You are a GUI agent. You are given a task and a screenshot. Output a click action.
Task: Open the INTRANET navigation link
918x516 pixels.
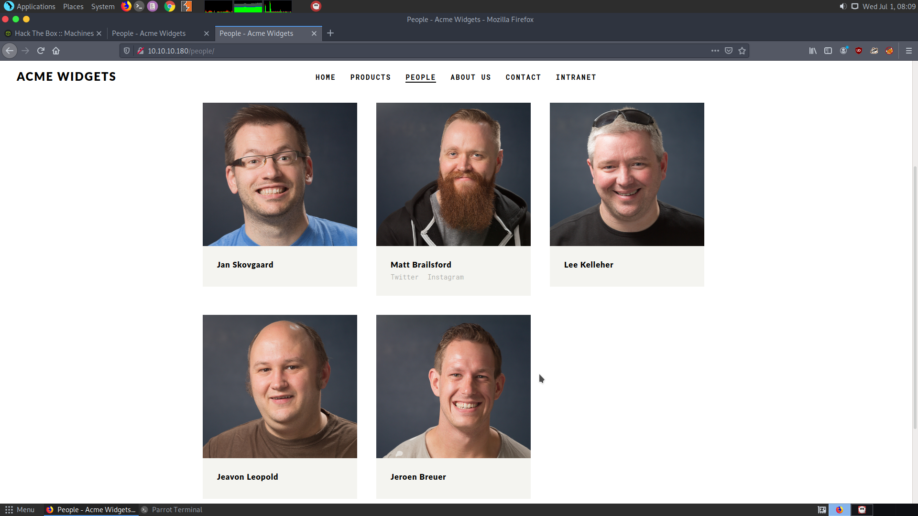[x=576, y=77]
